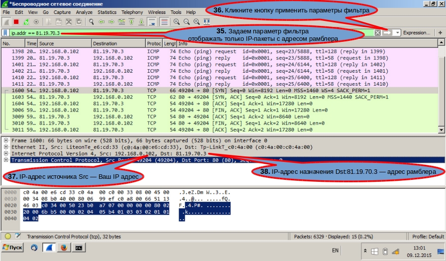Open filter bookmarks at the left of the filter bar

point(5,33)
